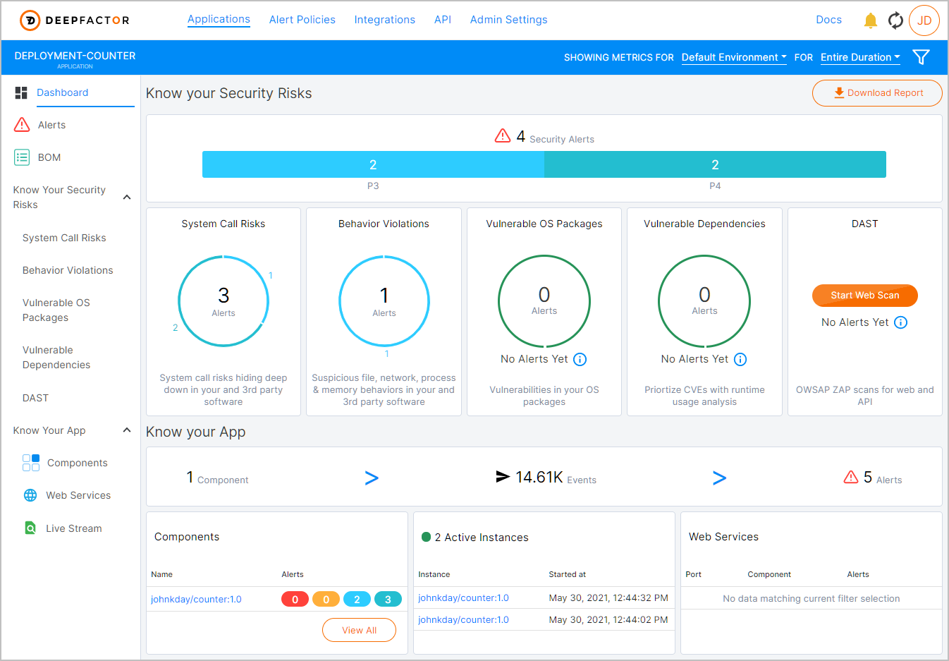Open the Docs link

[829, 20]
